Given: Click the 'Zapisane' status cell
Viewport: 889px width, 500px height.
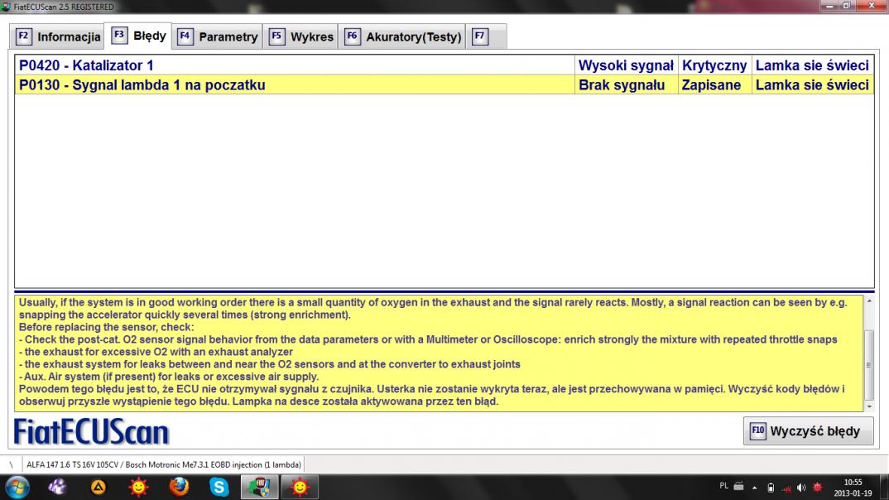Looking at the screenshot, I should tap(714, 85).
